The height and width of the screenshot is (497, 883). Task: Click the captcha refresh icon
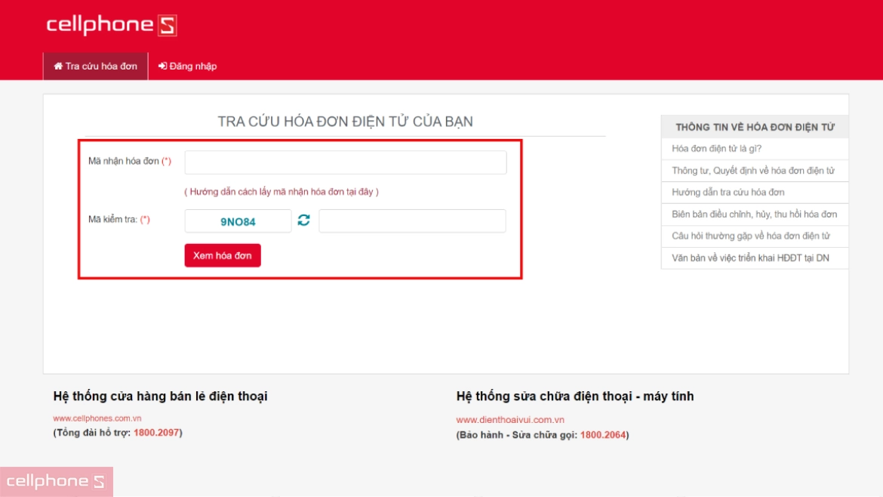click(303, 221)
